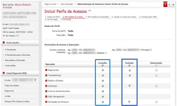Toggle the Consulta header select-all checkbox
The image size is (177, 106).
103,65
